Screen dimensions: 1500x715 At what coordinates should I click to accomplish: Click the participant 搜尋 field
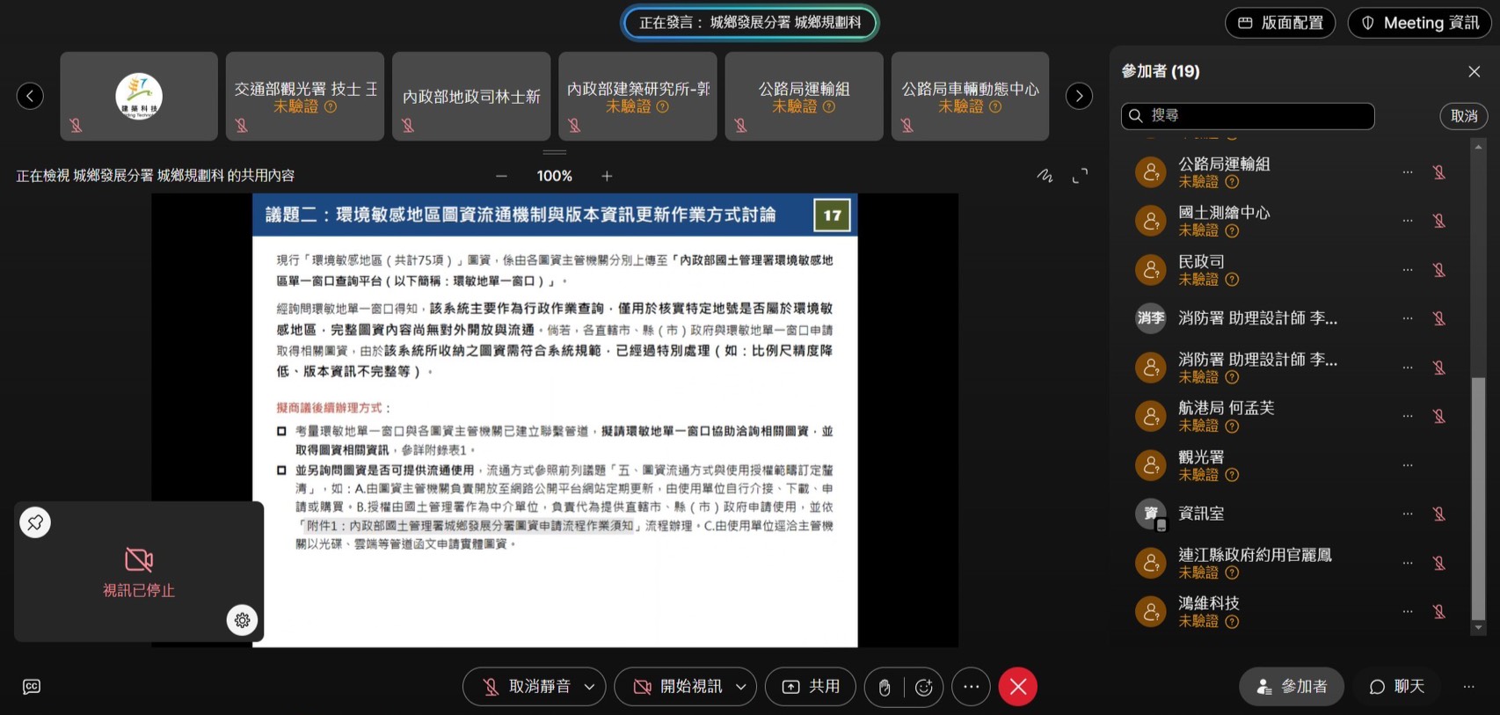[x=1248, y=116]
